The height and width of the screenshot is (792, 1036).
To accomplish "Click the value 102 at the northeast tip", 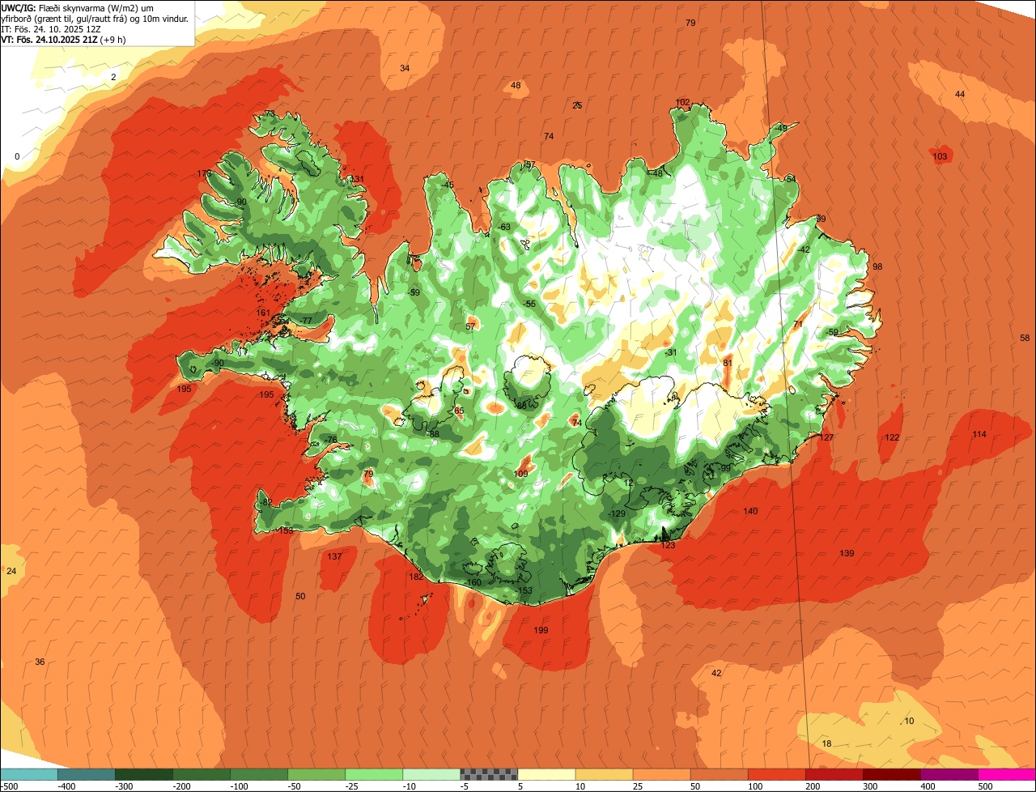I will click(x=683, y=103).
